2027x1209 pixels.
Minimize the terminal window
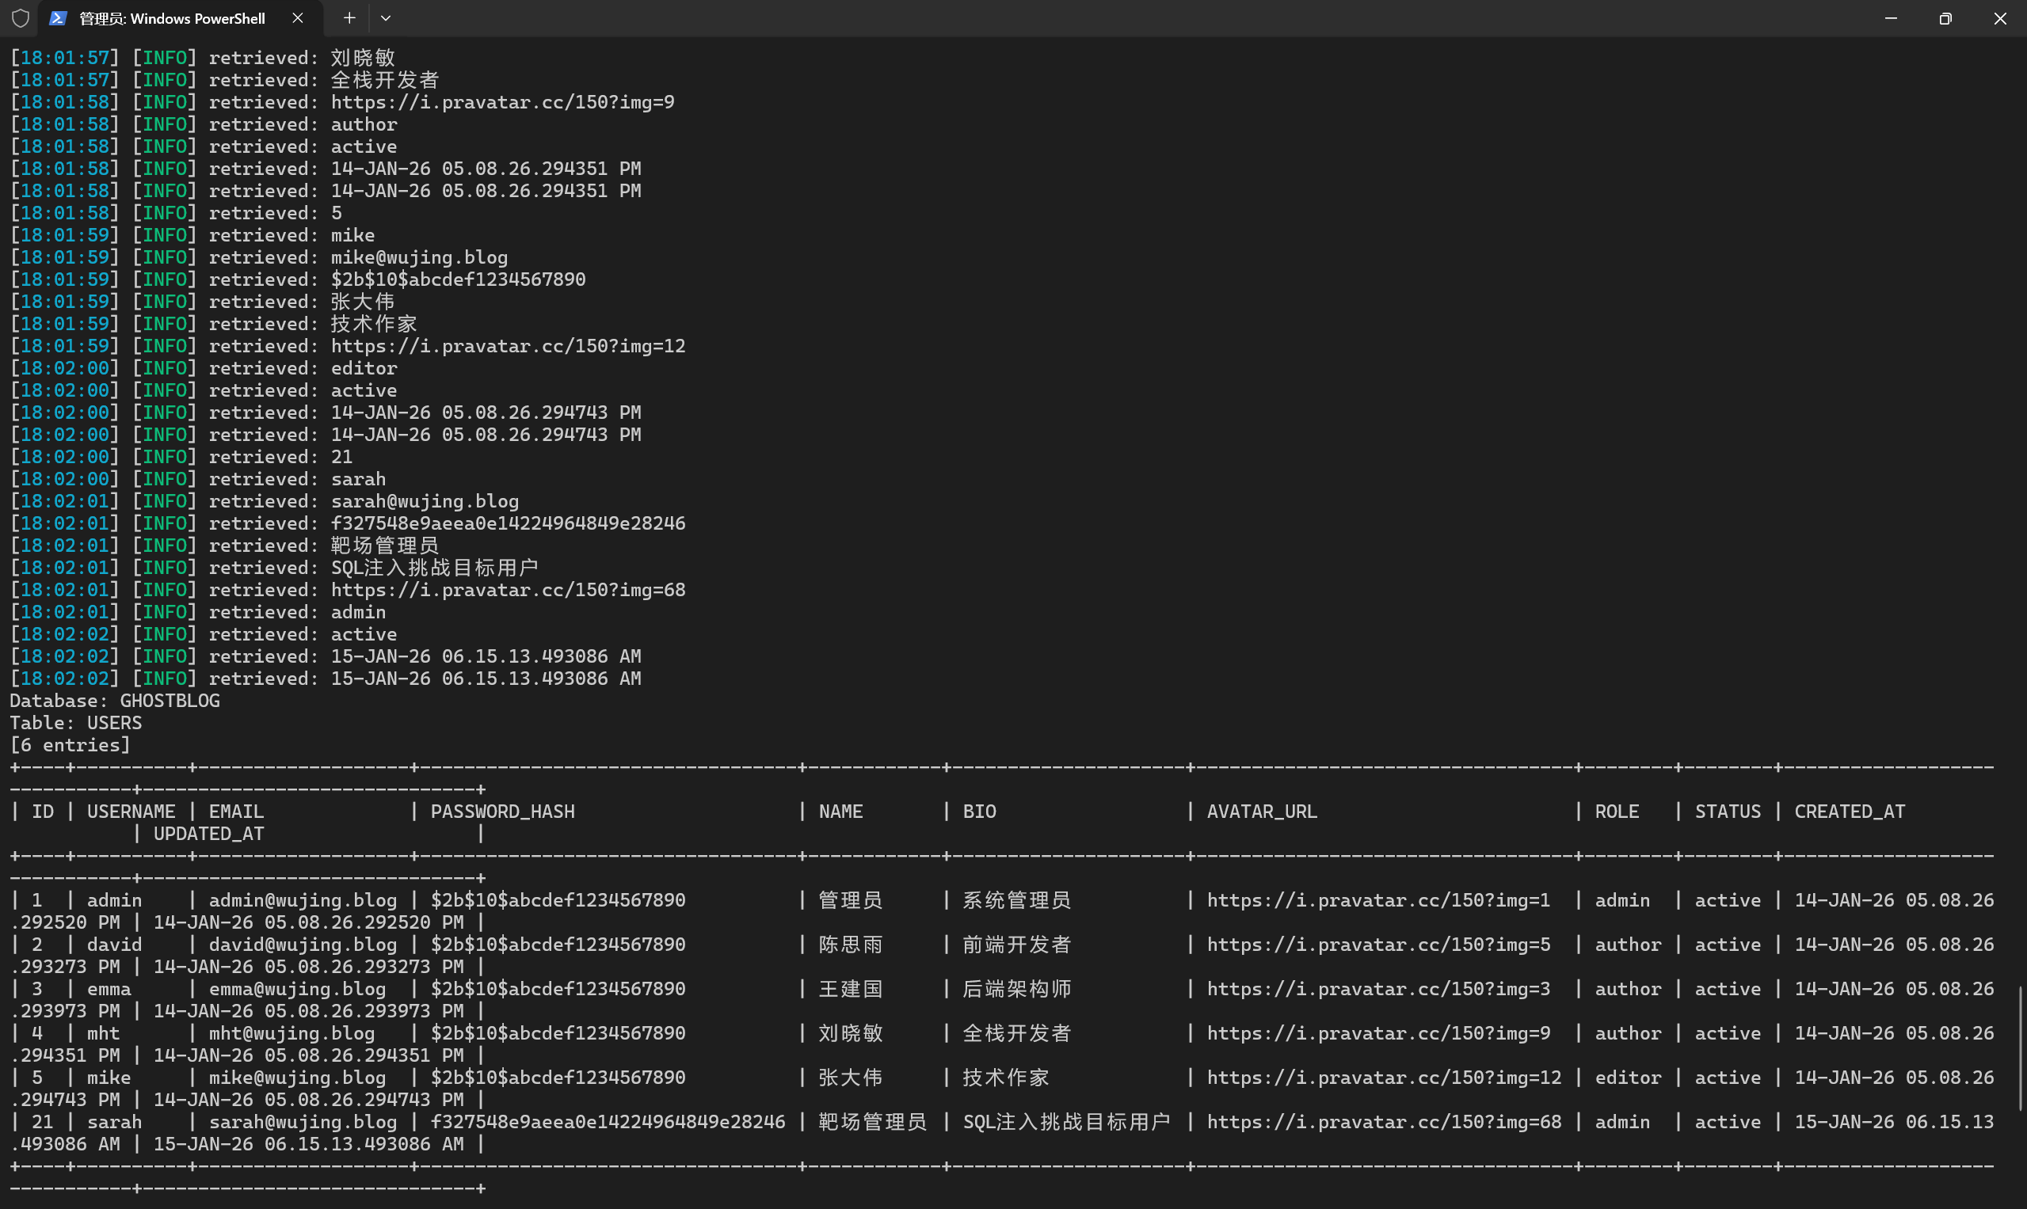coord(1891,18)
